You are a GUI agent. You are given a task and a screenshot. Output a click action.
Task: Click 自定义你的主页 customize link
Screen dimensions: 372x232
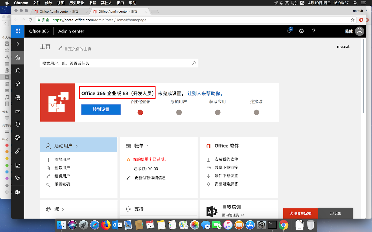(x=75, y=49)
